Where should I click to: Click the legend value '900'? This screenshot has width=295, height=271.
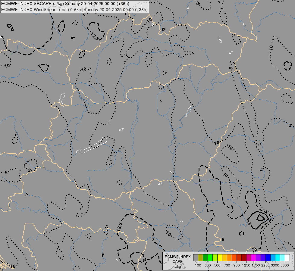pos(237,265)
